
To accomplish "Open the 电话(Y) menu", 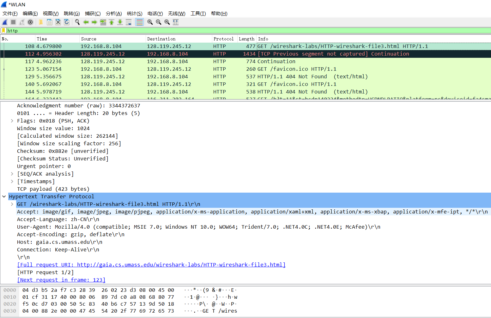I will pyautogui.click(x=155, y=14).
